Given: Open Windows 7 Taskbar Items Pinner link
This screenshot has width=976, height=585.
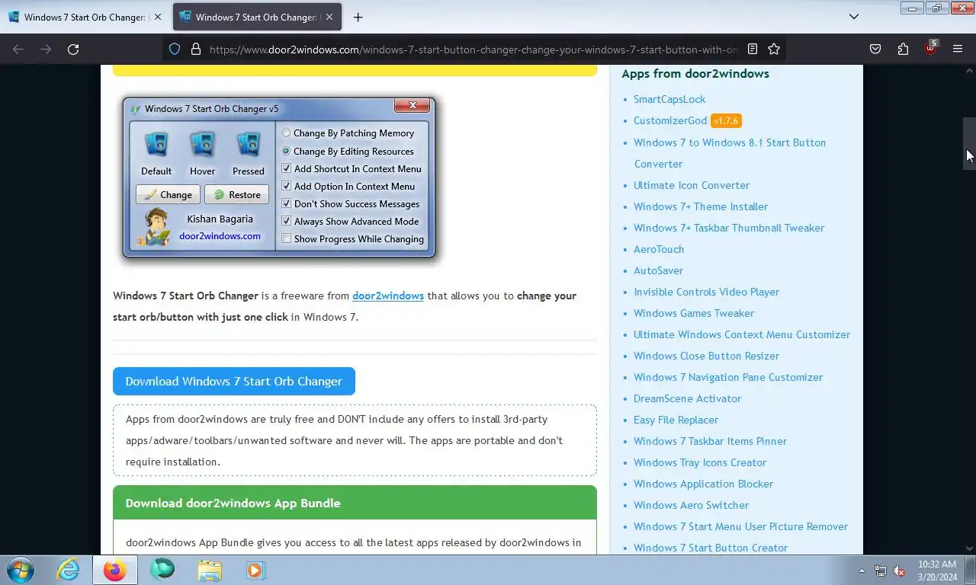Looking at the screenshot, I should click(x=710, y=441).
